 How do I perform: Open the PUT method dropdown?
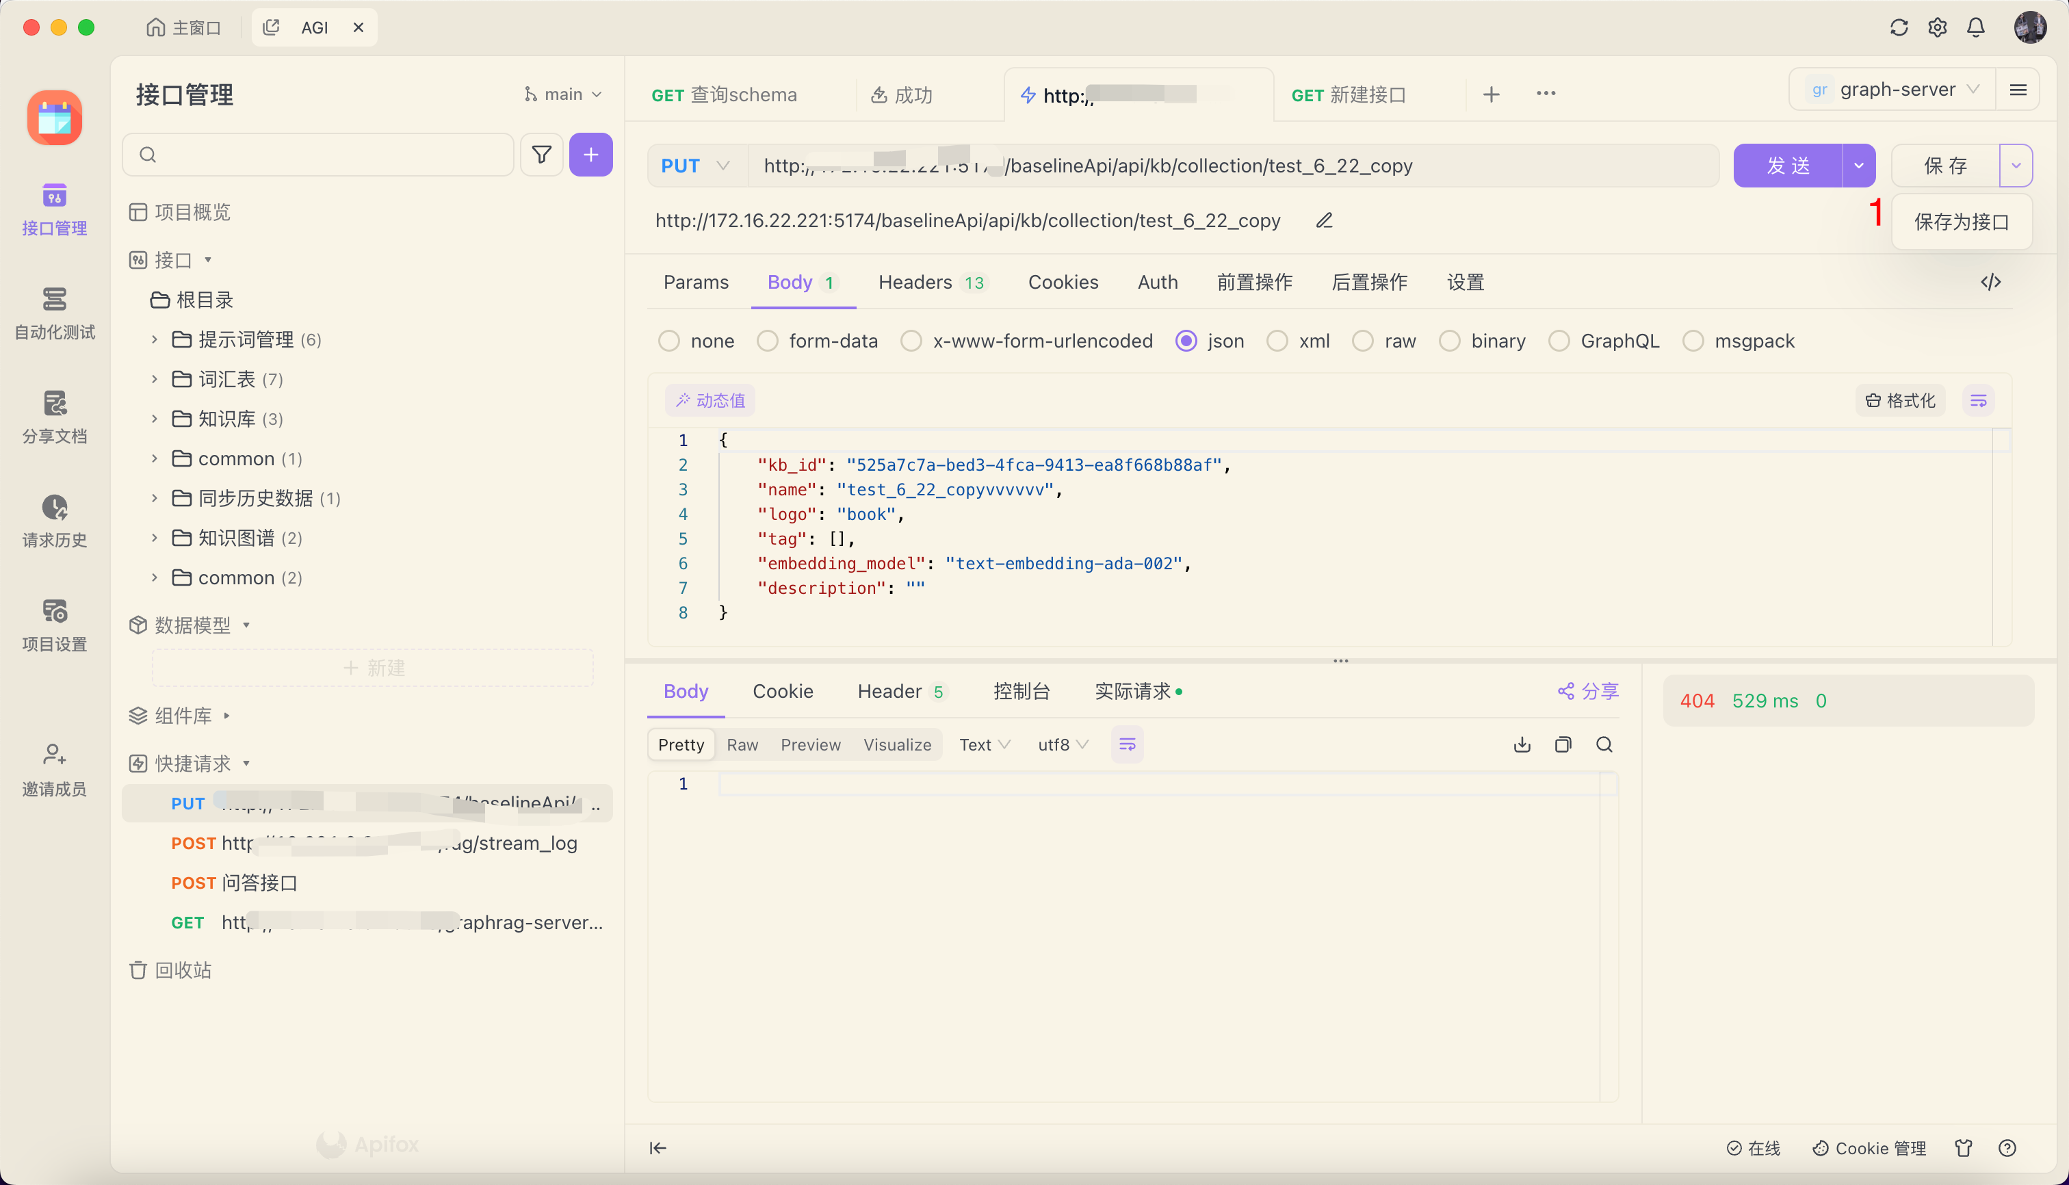point(696,166)
